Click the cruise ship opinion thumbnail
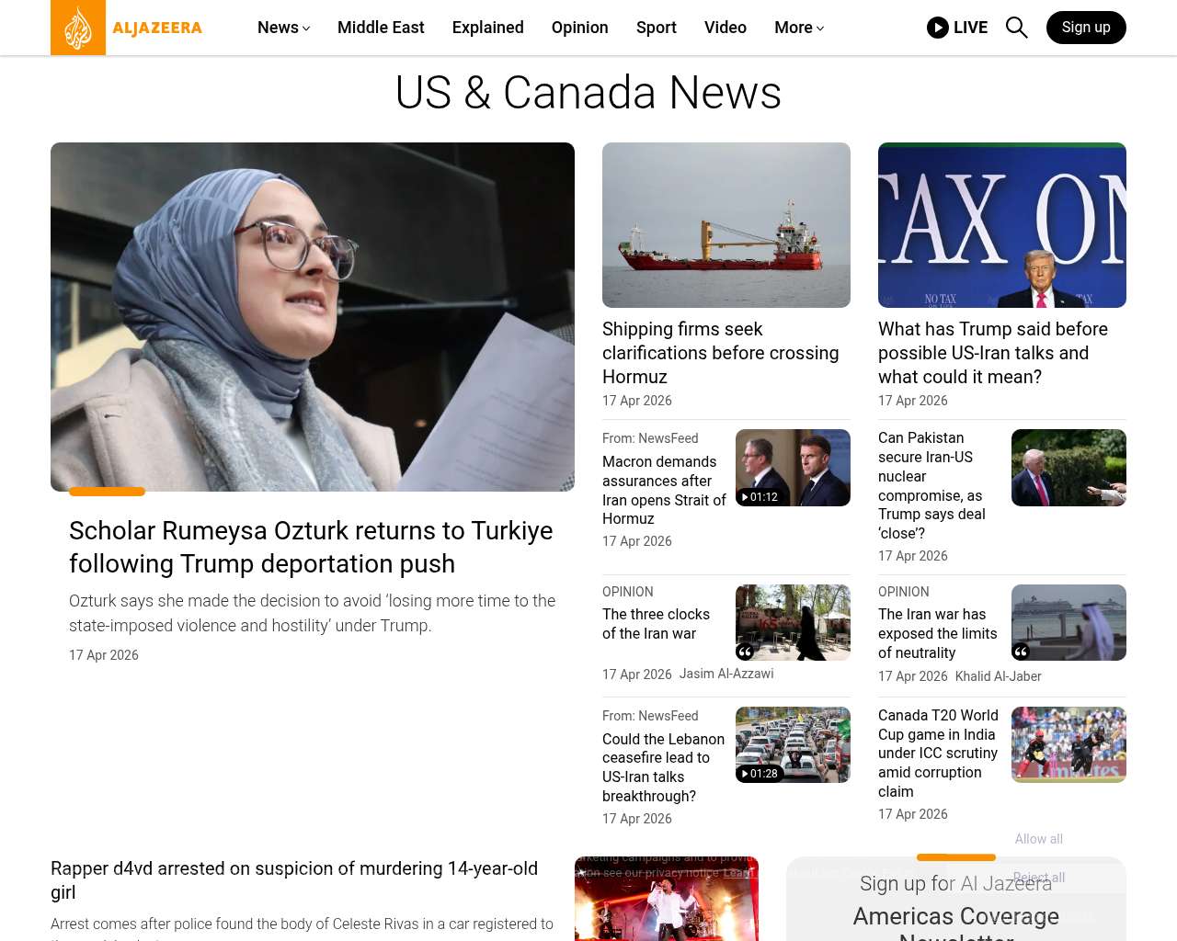This screenshot has width=1177, height=941. (x=1068, y=622)
